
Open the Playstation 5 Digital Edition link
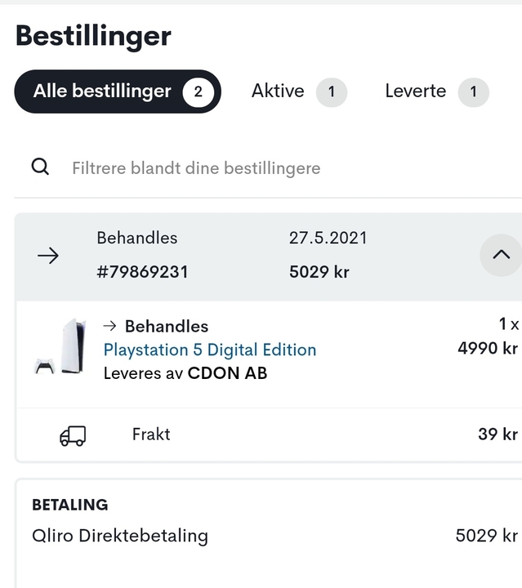210,350
